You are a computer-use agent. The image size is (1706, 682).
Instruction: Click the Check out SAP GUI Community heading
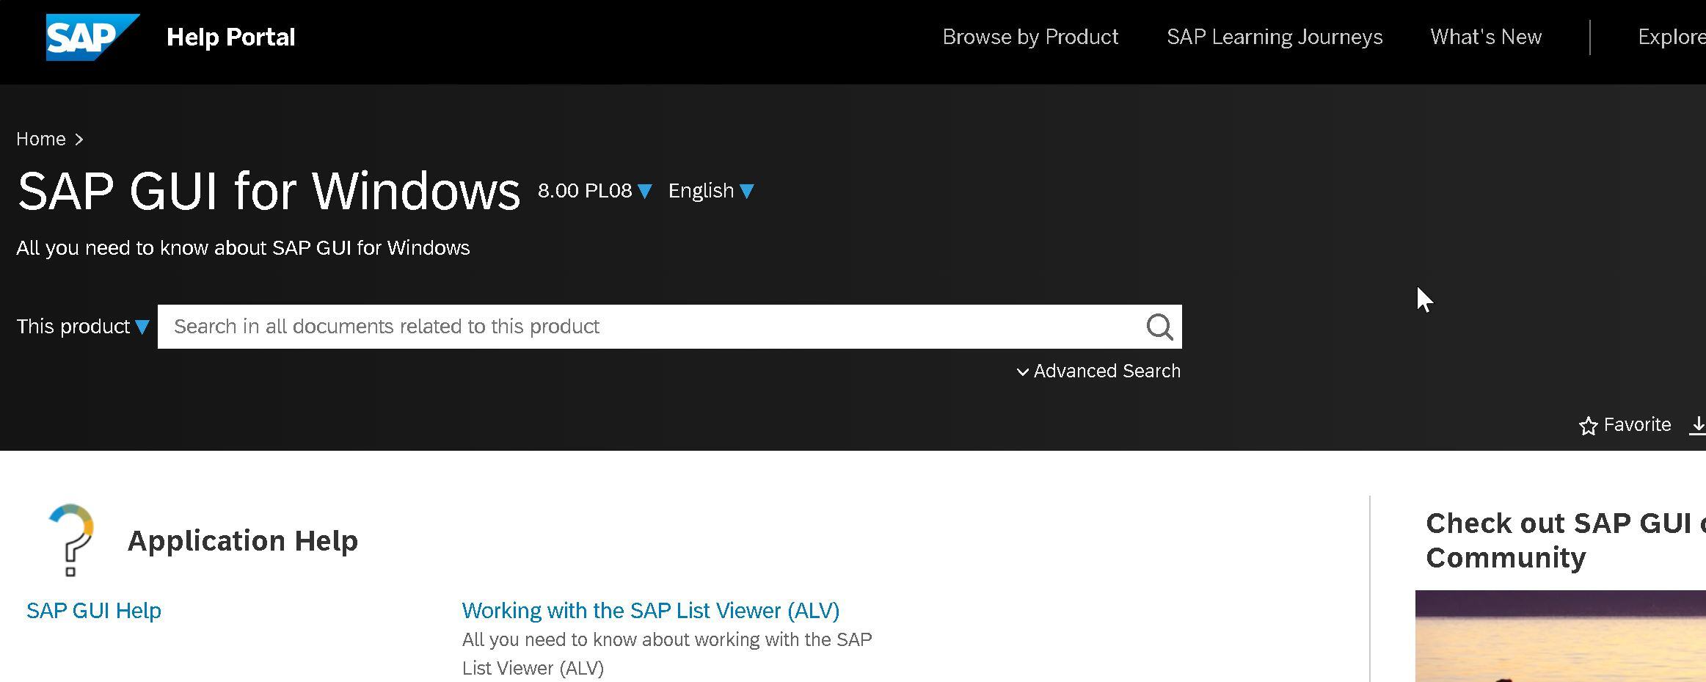point(1565,540)
